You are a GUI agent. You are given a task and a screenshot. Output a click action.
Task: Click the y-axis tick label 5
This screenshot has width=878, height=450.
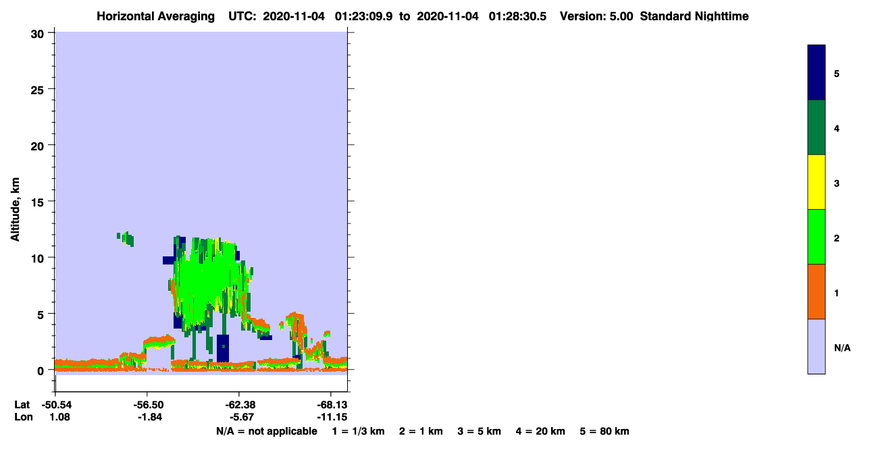tap(42, 314)
